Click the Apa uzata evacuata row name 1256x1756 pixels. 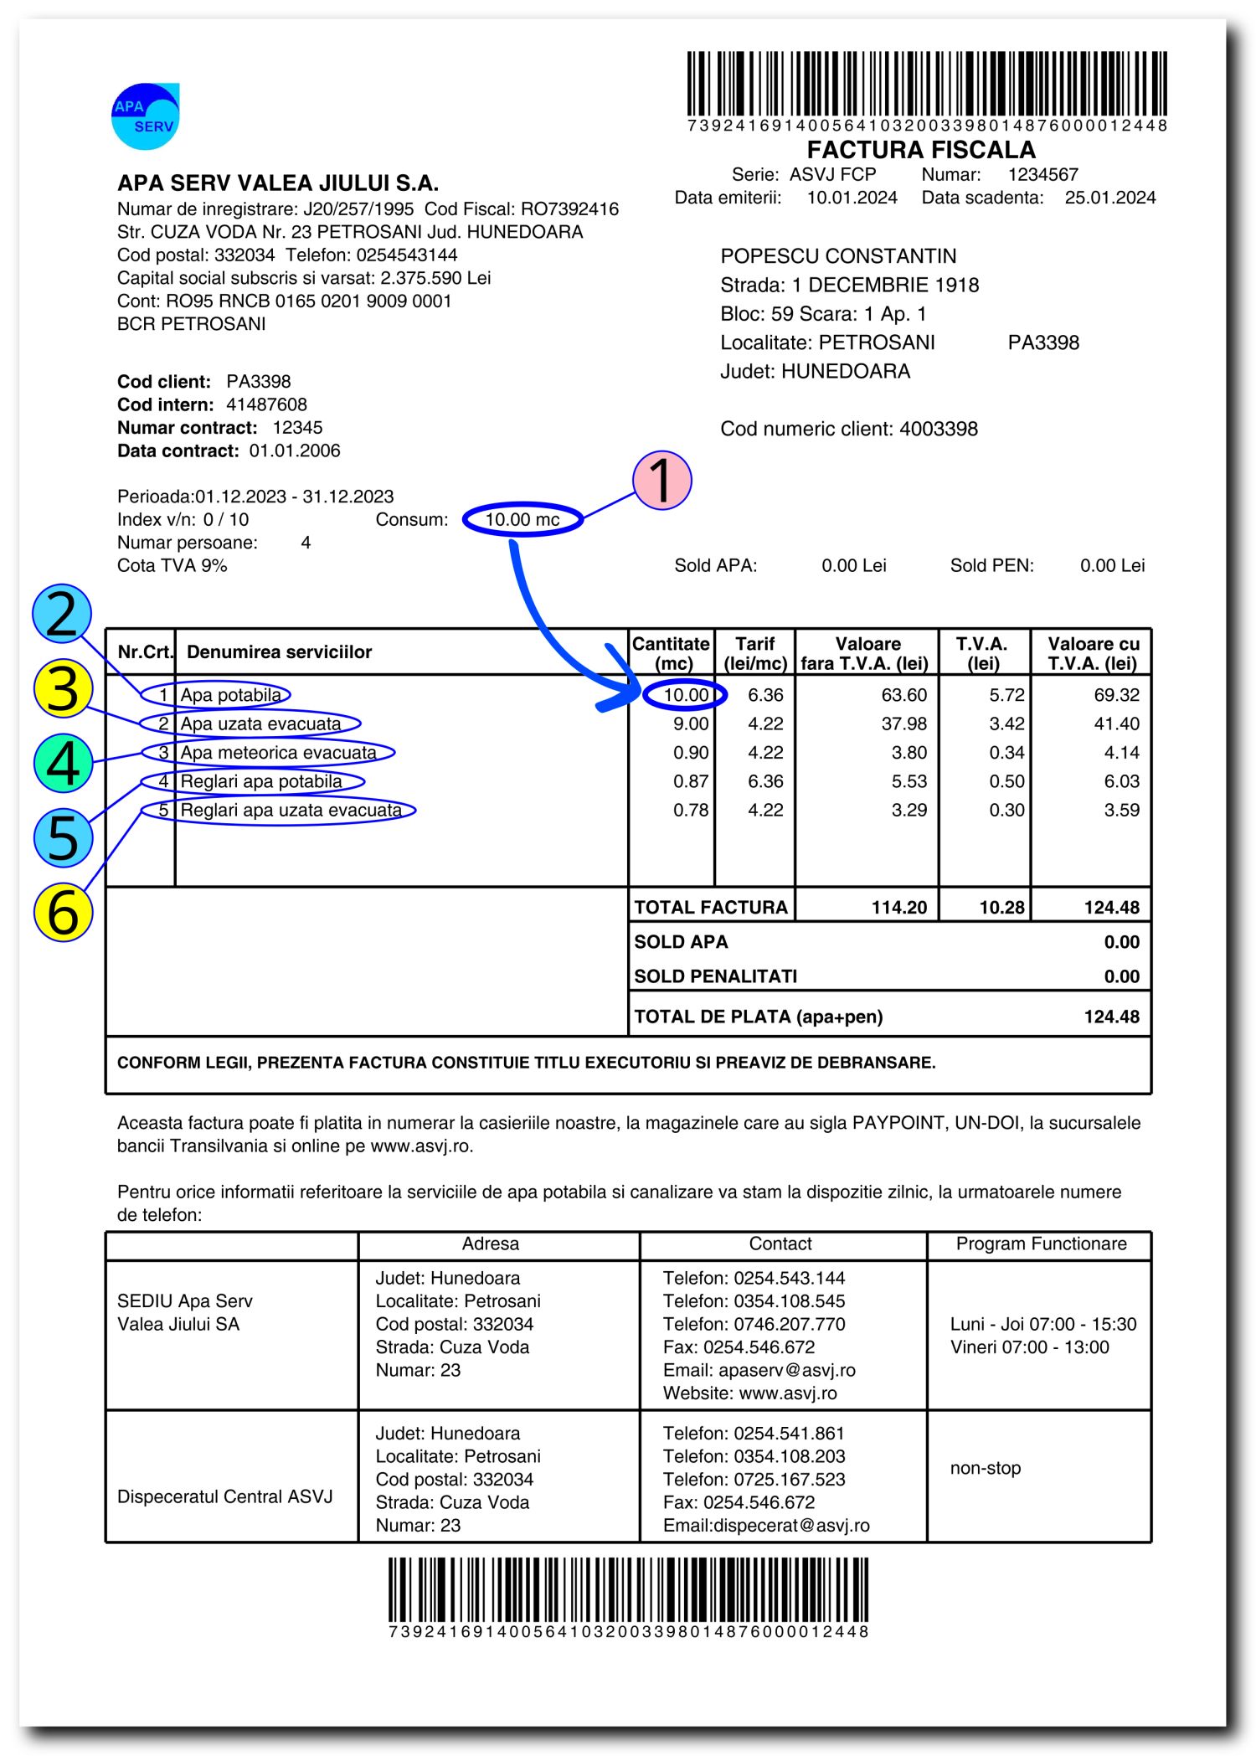(x=261, y=724)
